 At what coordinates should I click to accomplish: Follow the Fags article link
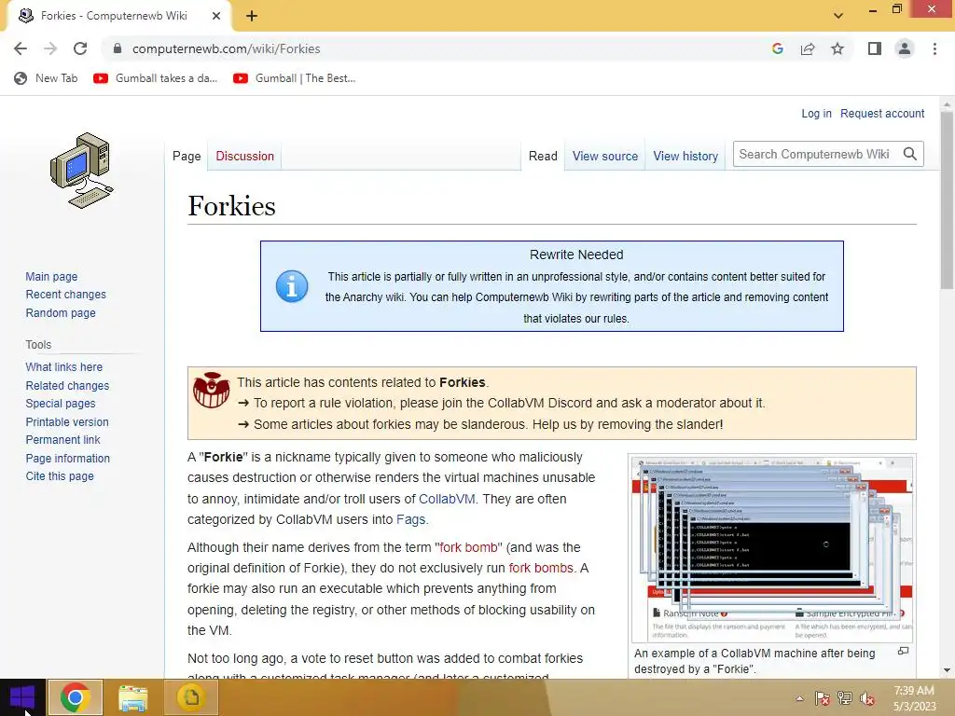(410, 519)
